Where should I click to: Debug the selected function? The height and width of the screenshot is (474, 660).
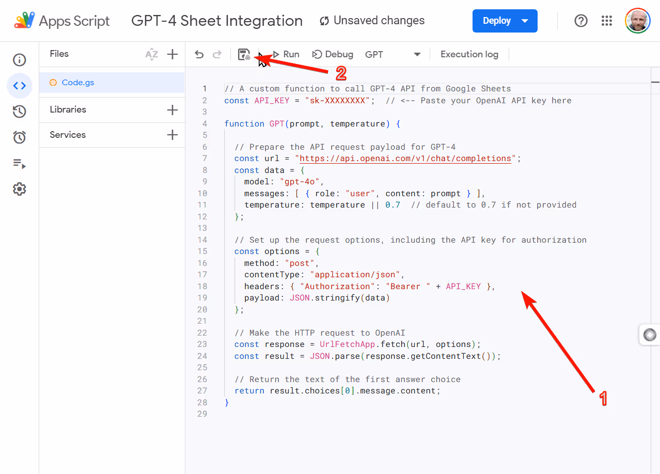click(333, 54)
